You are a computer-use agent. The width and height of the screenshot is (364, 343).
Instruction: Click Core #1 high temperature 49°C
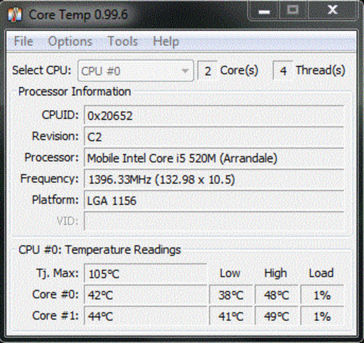coord(276,316)
